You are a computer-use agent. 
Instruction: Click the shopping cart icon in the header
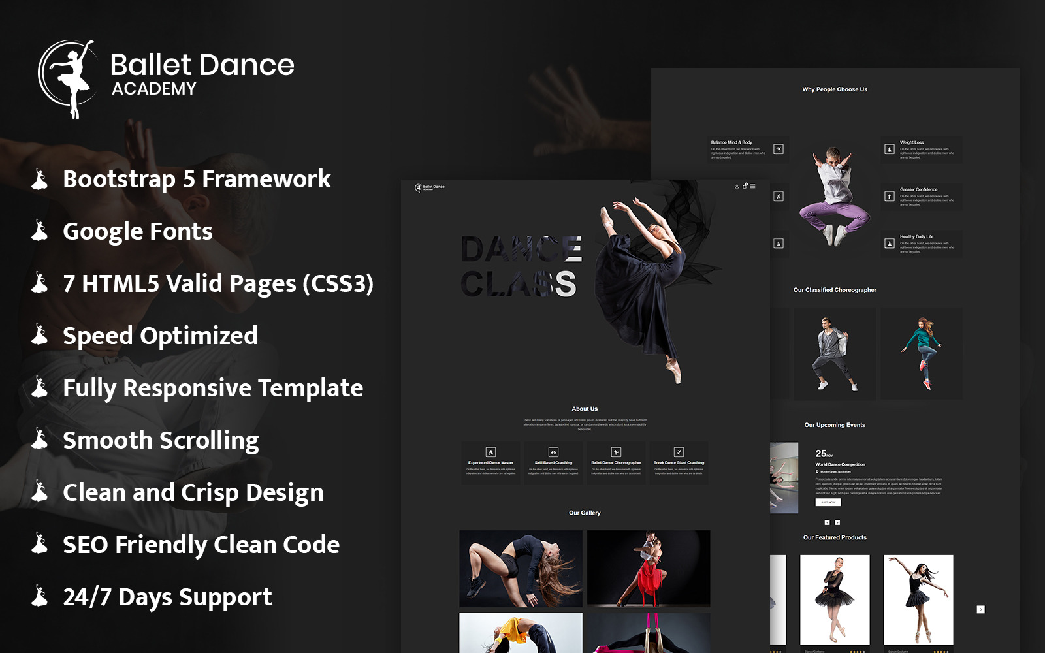(745, 186)
